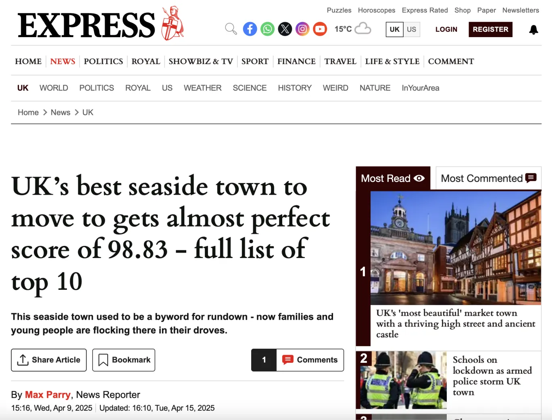Click the Share Article button
552x420 pixels.
[49, 360]
